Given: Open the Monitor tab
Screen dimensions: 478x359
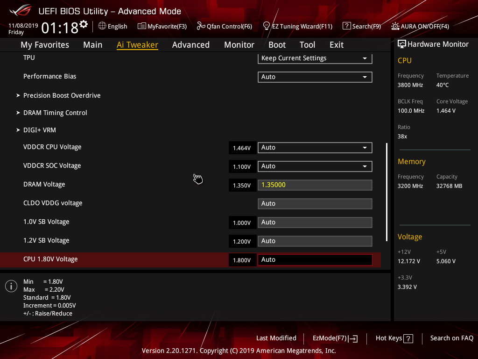Looking at the screenshot, I should point(239,45).
